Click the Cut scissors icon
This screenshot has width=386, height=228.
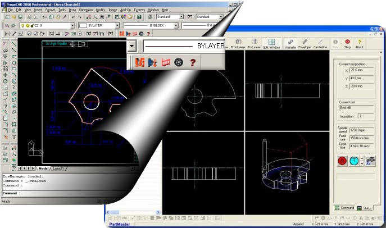[x=44, y=17]
